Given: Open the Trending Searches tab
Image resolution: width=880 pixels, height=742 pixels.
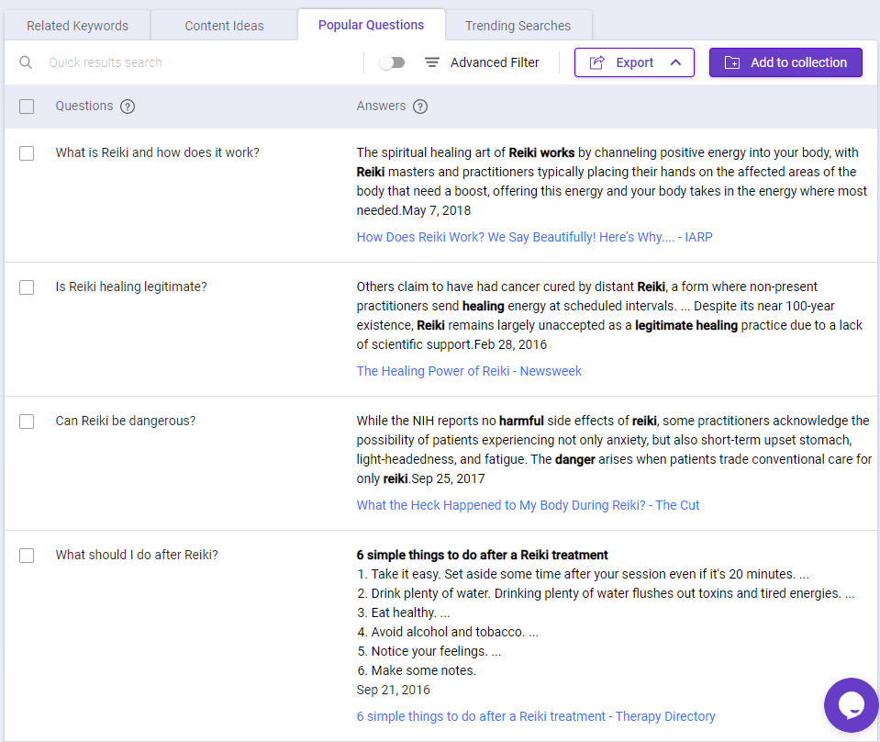Looking at the screenshot, I should (x=518, y=26).
